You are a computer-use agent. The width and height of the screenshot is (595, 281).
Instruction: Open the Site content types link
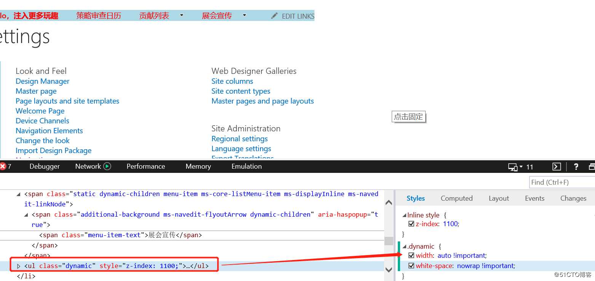point(241,91)
